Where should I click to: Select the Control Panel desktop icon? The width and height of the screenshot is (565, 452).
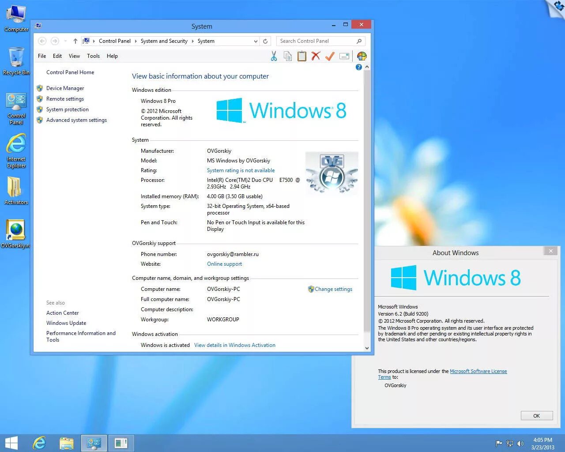pyautogui.click(x=16, y=109)
